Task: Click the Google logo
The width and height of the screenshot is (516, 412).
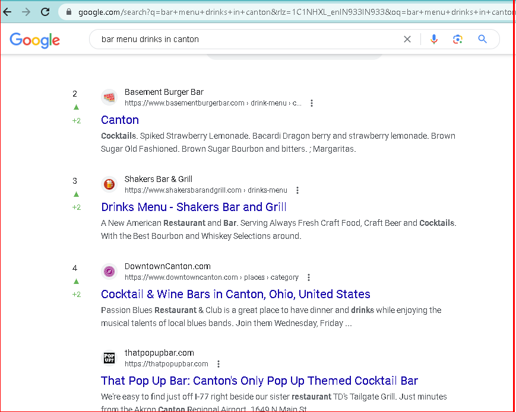Action: point(35,40)
